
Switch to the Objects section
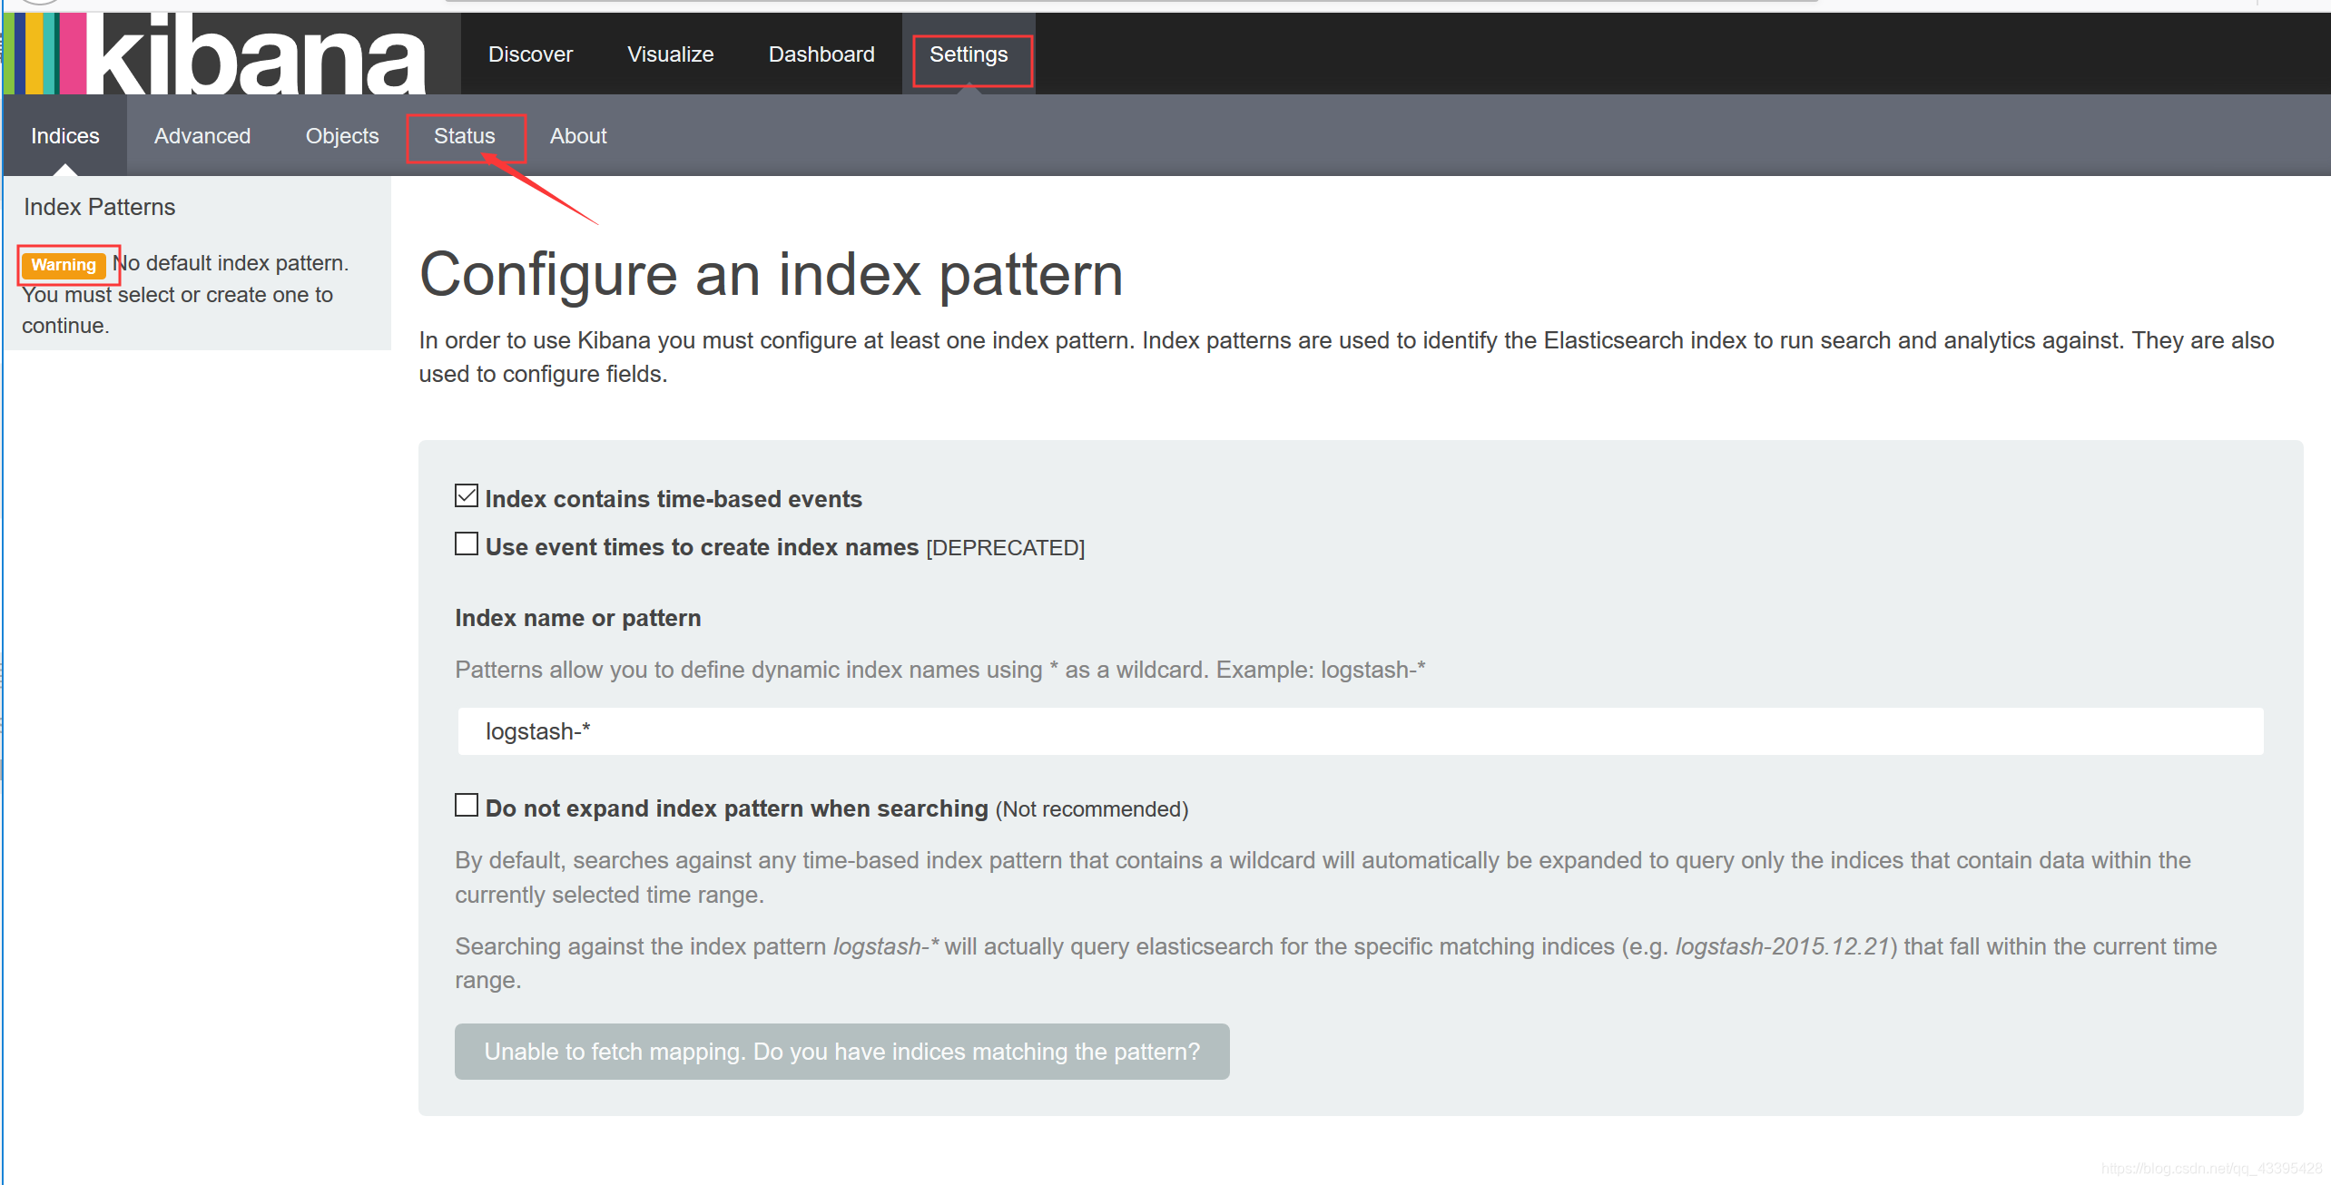(x=342, y=136)
